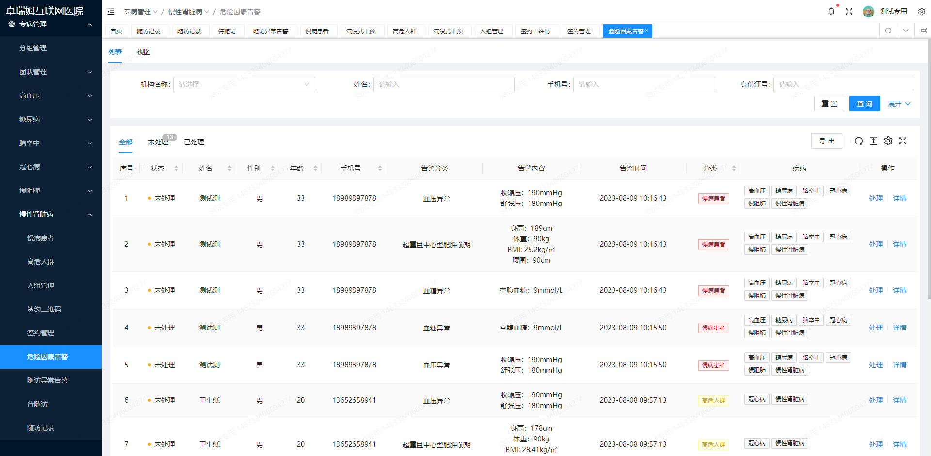Adjust row density via the line-height icon
Screen dimensions: 931x456
874,141
